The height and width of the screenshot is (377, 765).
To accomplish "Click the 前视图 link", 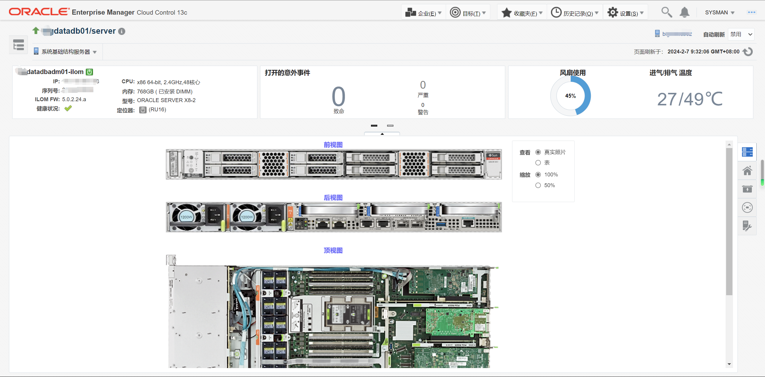I will point(333,145).
